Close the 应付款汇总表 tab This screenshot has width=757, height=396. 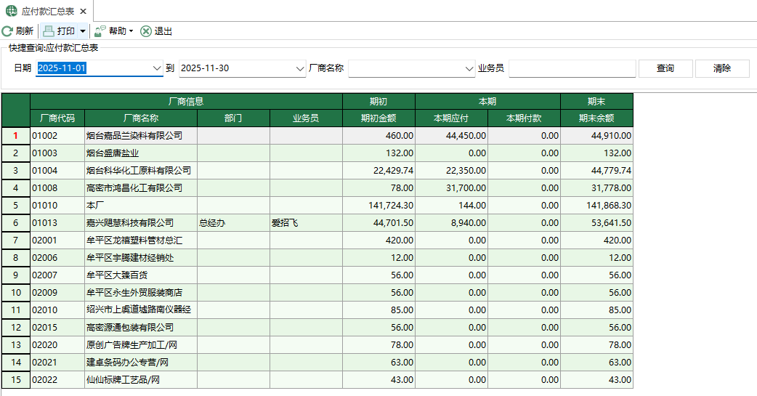click(x=83, y=12)
